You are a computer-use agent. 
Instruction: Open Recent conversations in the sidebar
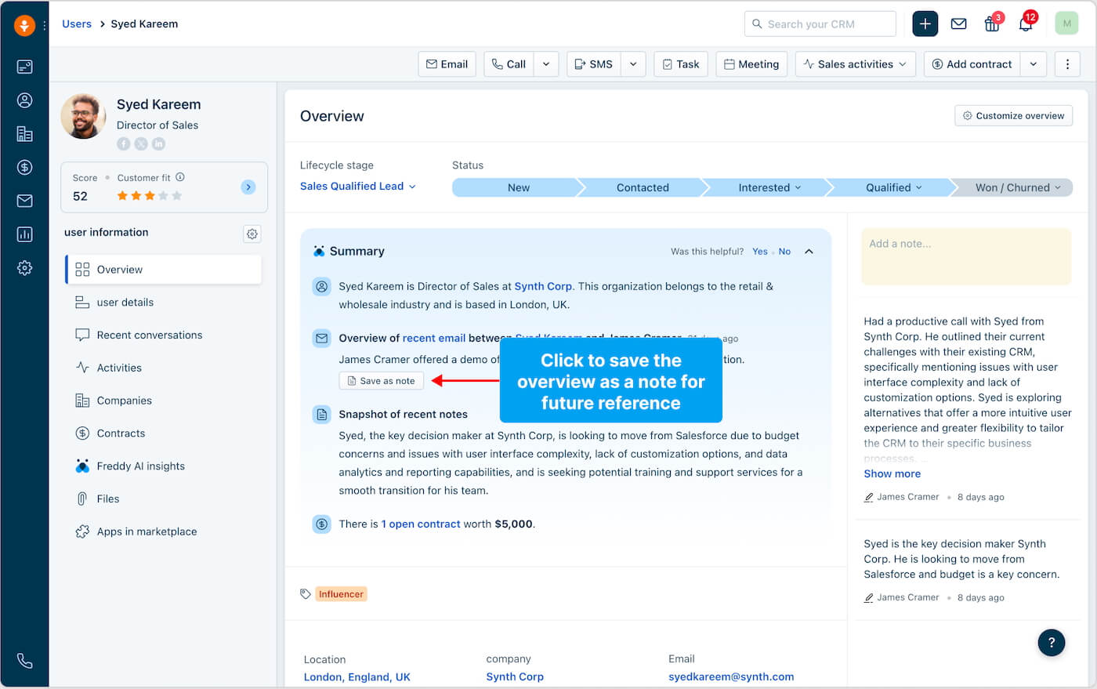pos(149,335)
